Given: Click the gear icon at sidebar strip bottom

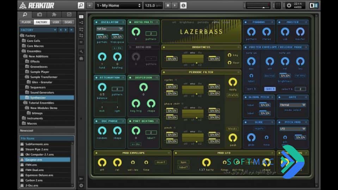Looking at the screenshot, I should 81,185.
